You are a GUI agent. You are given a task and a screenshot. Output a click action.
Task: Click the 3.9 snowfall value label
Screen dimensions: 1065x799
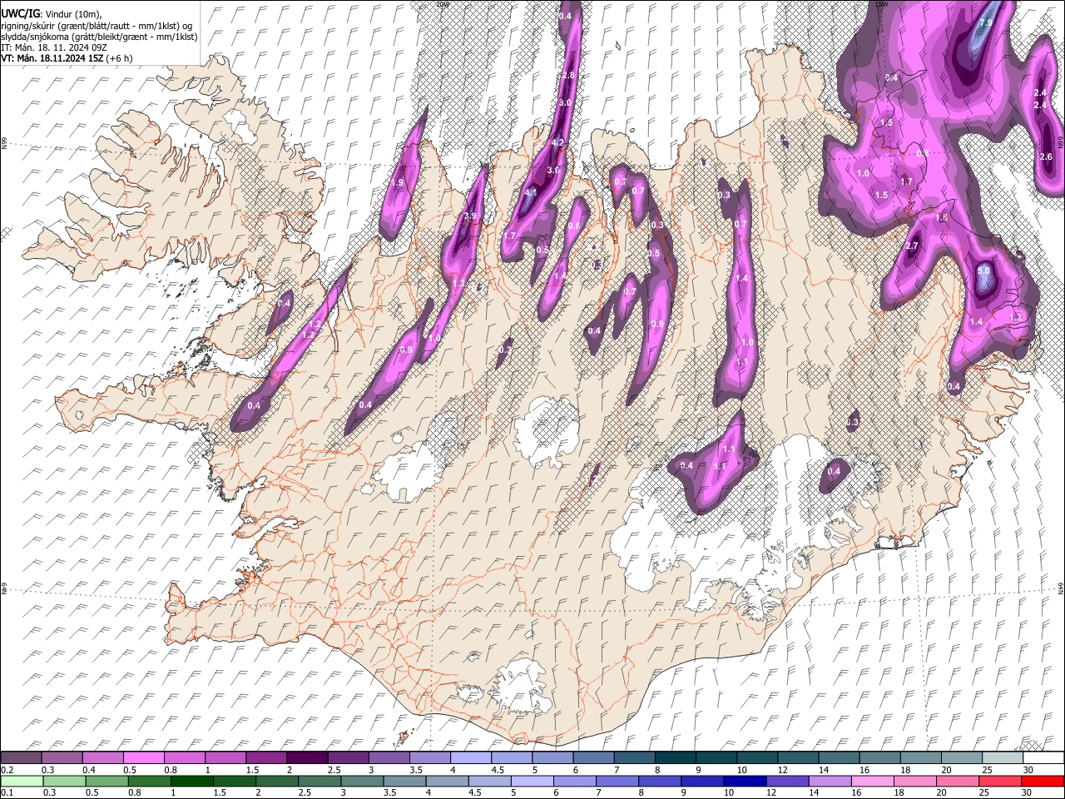tap(470, 216)
